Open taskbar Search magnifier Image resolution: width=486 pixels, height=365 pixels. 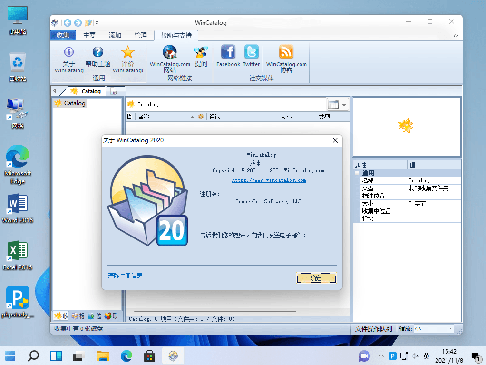[33, 355]
